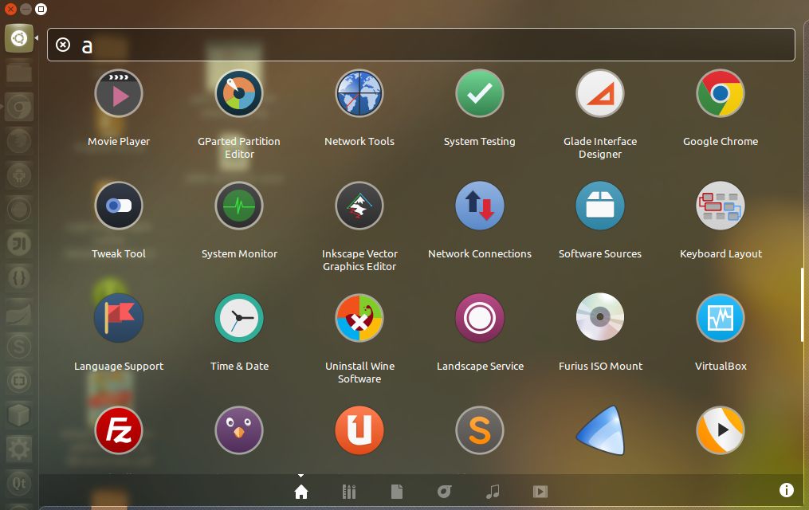
Task: Launch Google Chrome
Action: (x=720, y=92)
